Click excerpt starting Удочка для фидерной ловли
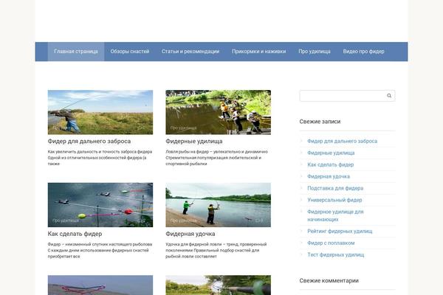This screenshot has width=443, height=295. click(x=216, y=250)
